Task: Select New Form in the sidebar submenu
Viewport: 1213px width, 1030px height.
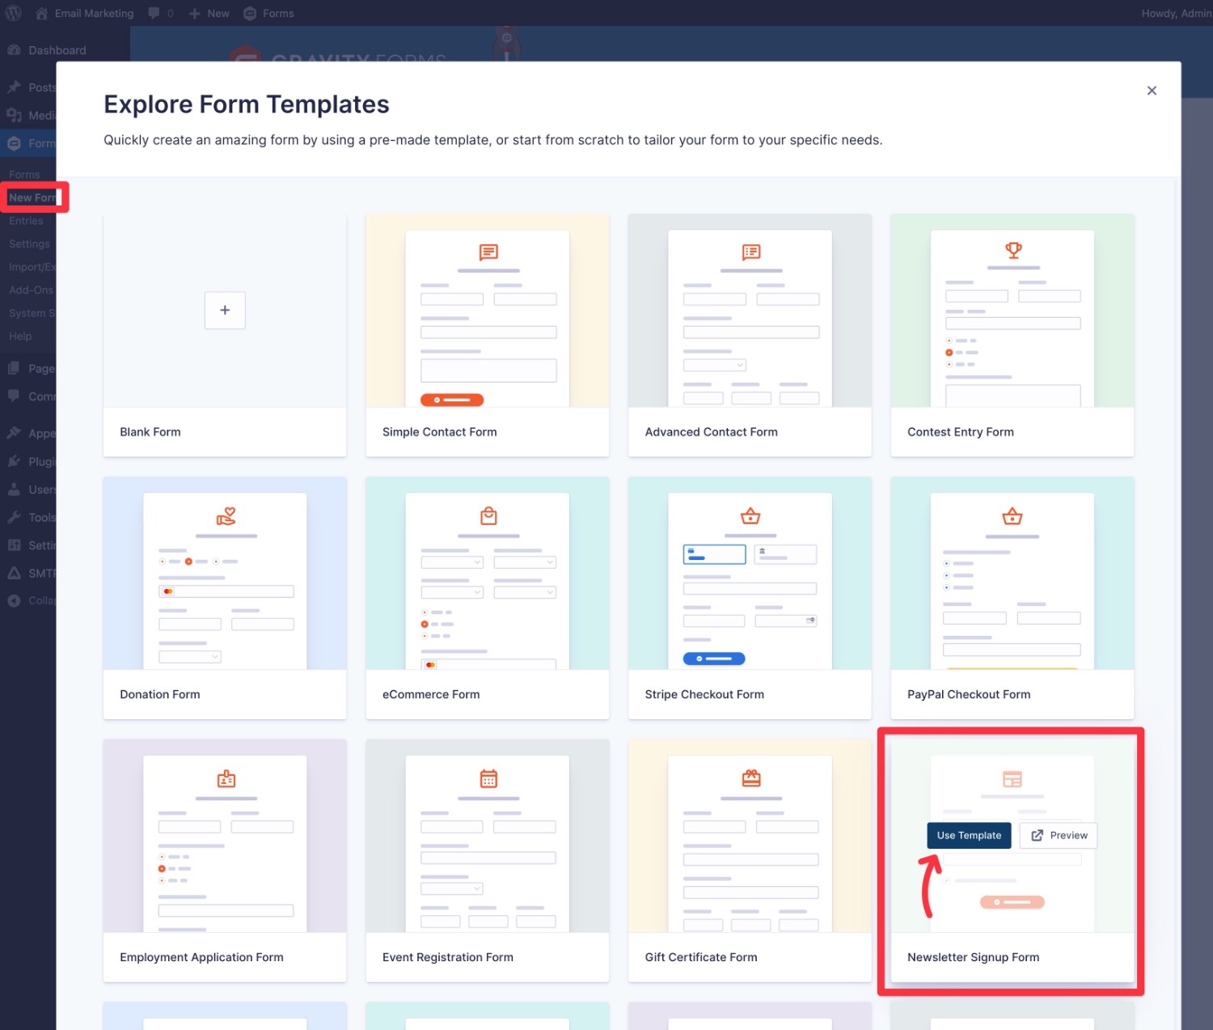Action: (x=34, y=197)
